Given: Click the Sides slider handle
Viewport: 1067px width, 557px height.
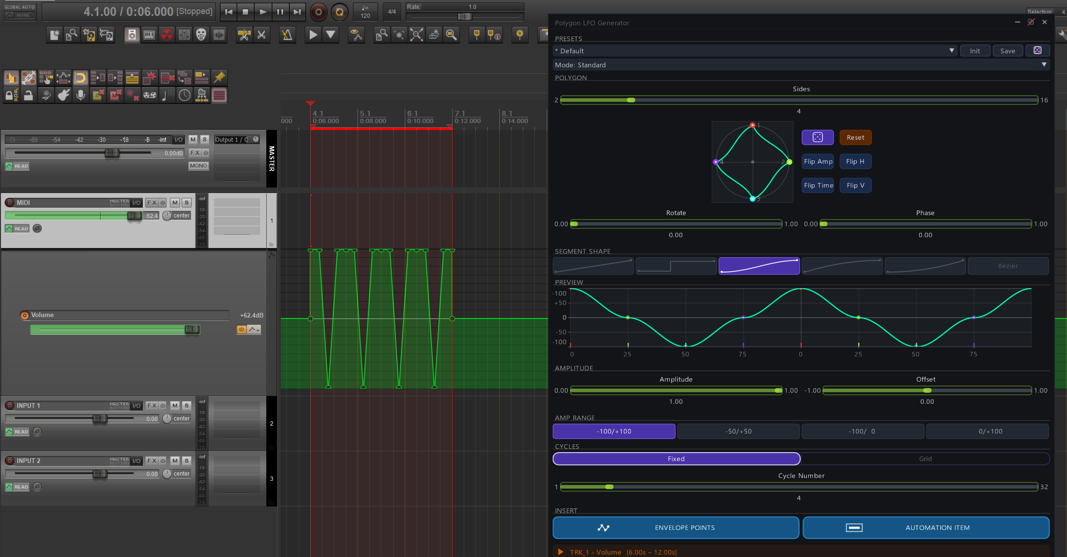Looking at the screenshot, I should (x=631, y=100).
